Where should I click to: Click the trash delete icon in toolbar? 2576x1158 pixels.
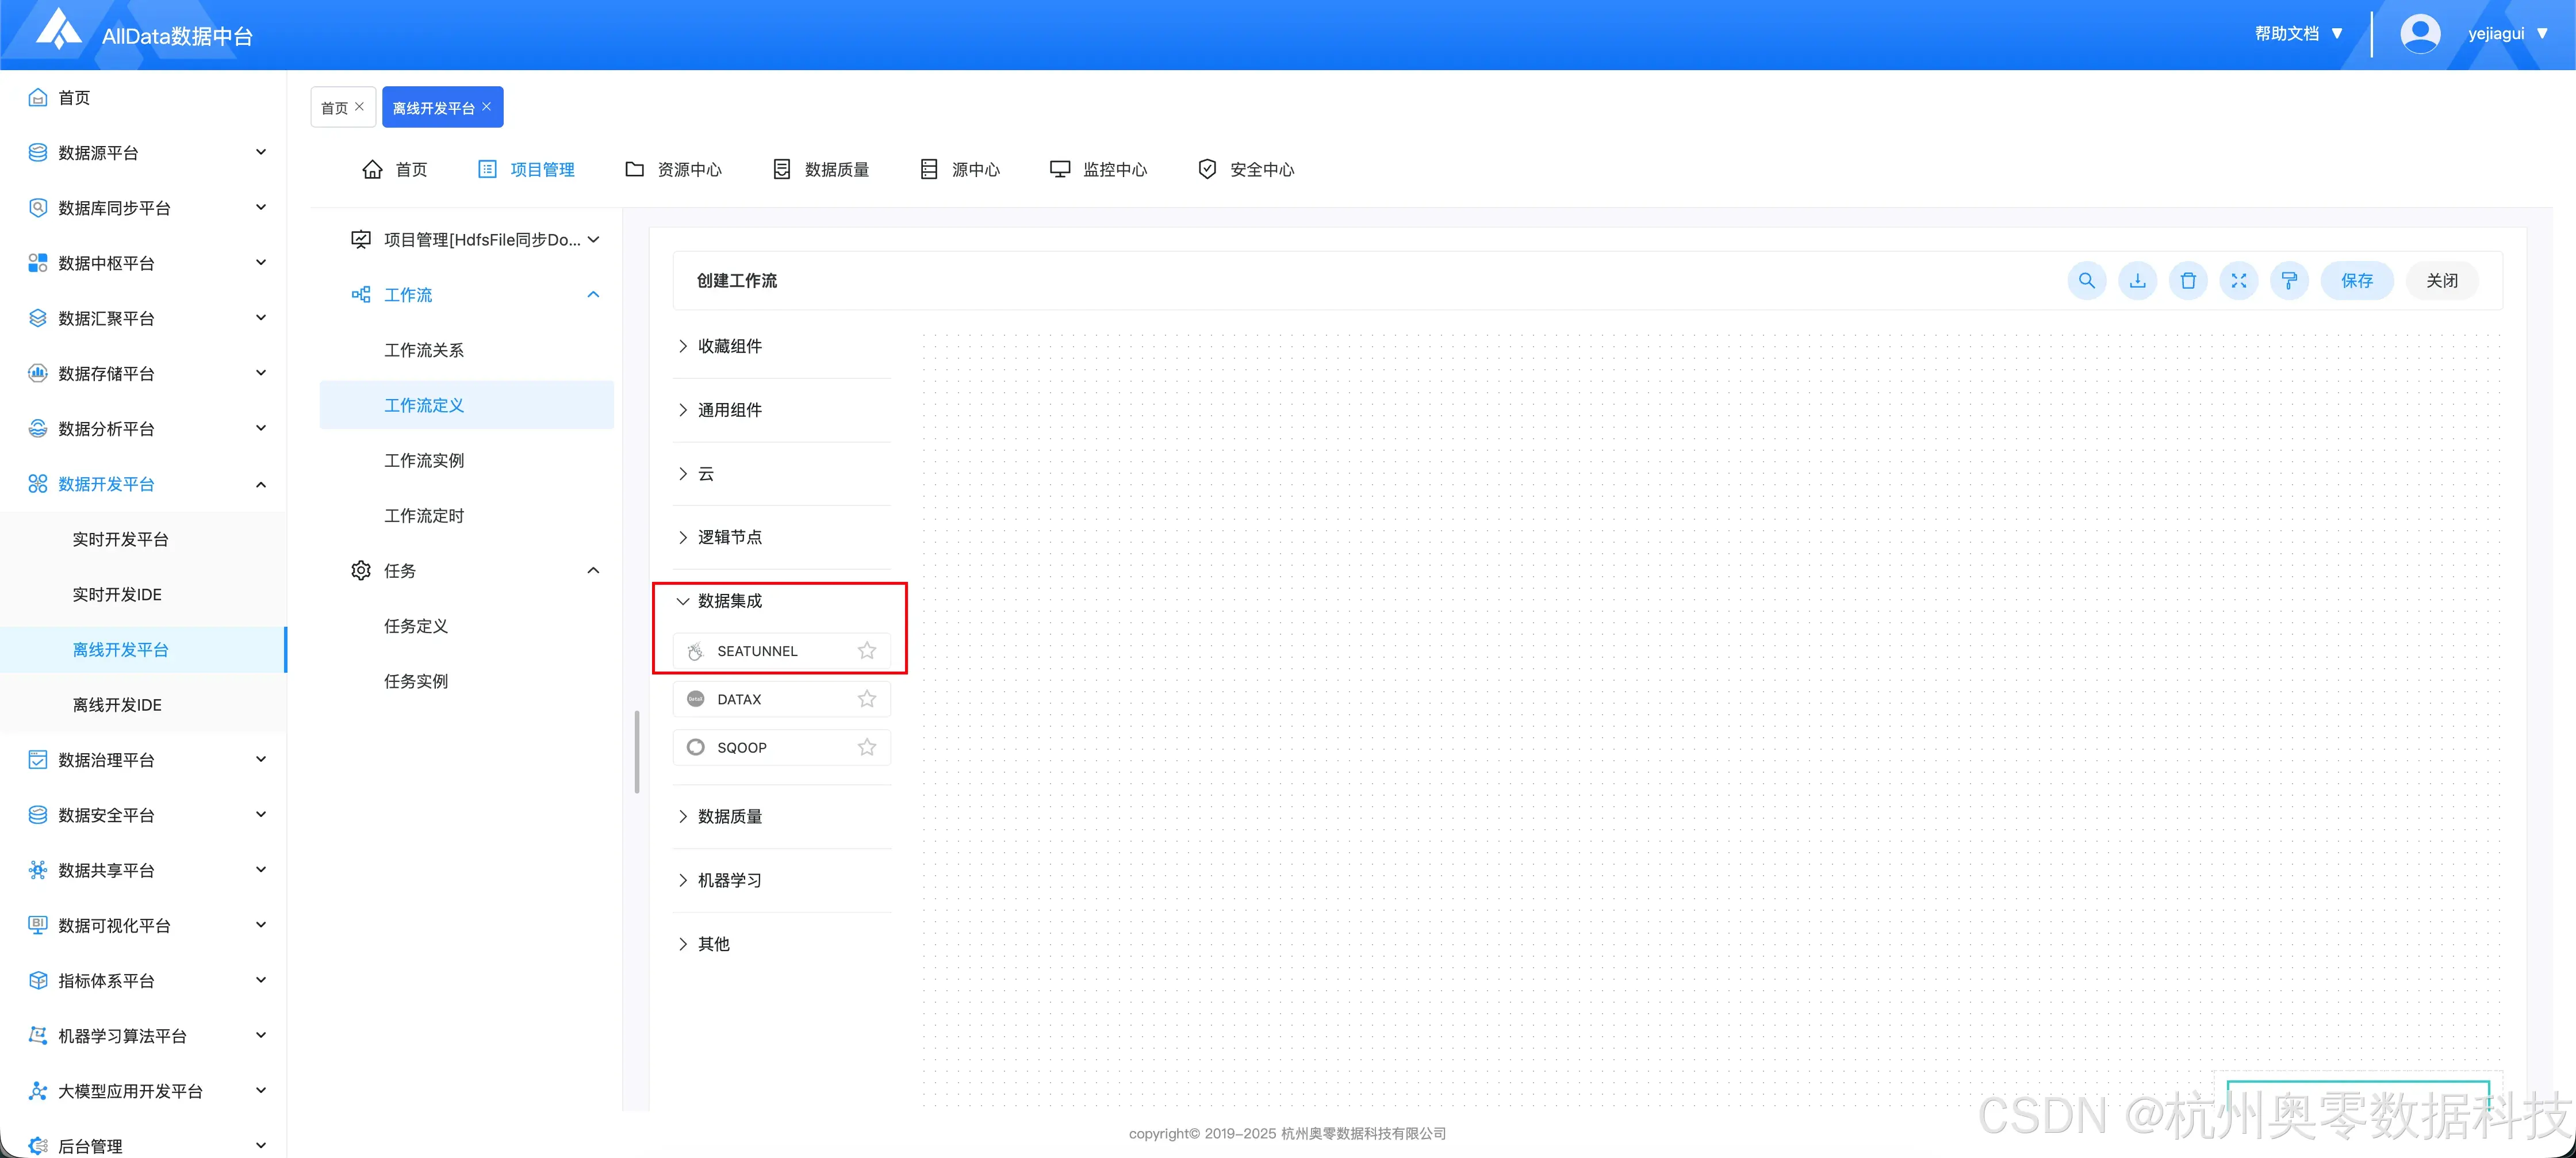pyautogui.click(x=2188, y=281)
